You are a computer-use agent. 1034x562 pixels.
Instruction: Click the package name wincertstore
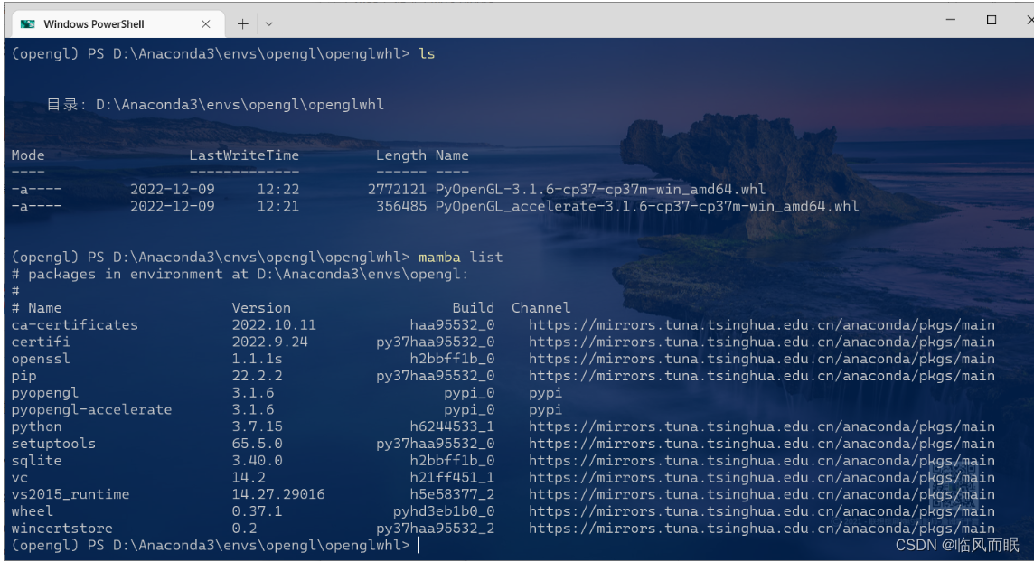(61, 529)
